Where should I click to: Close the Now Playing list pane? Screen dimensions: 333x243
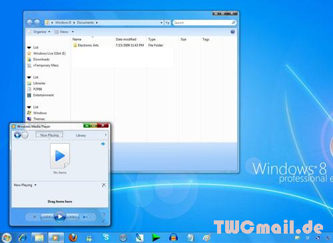click(104, 185)
